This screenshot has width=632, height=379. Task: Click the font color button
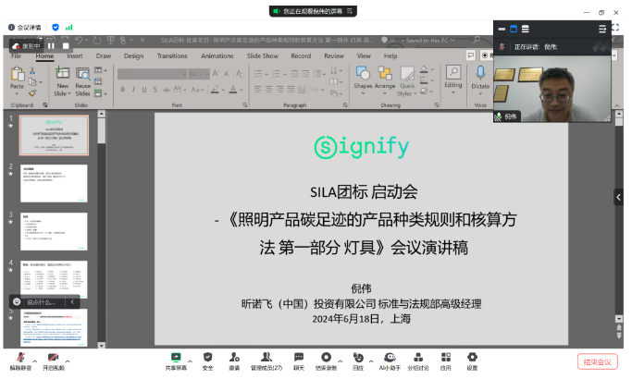233,90
